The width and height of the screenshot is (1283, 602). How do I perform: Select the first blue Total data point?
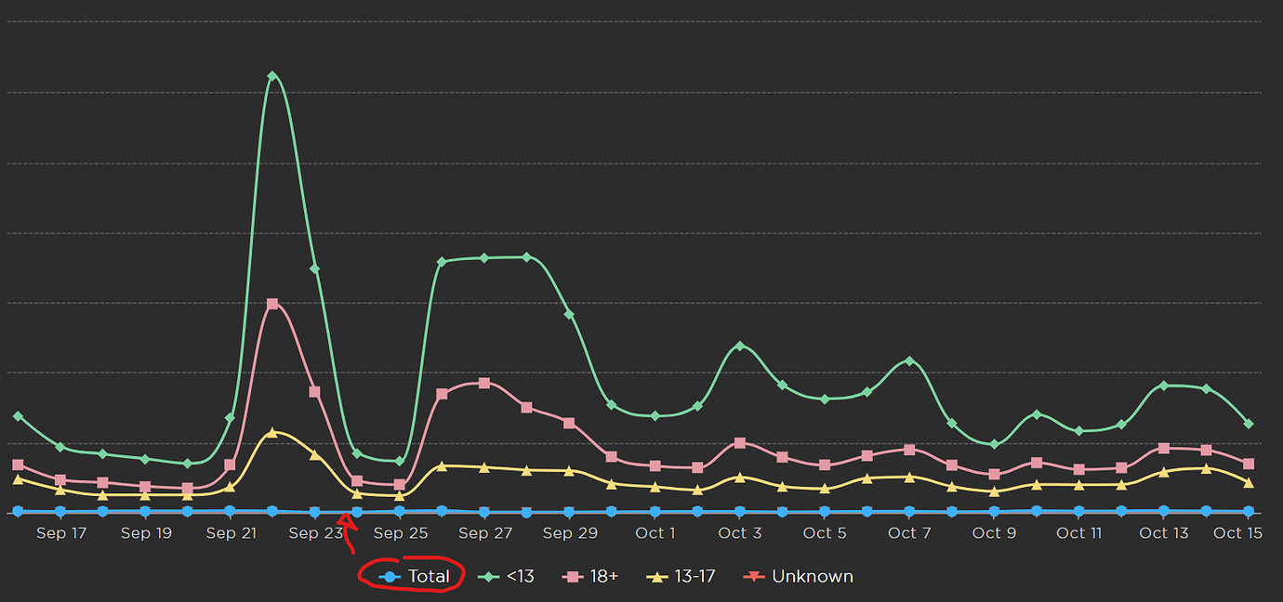[x=18, y=511]
